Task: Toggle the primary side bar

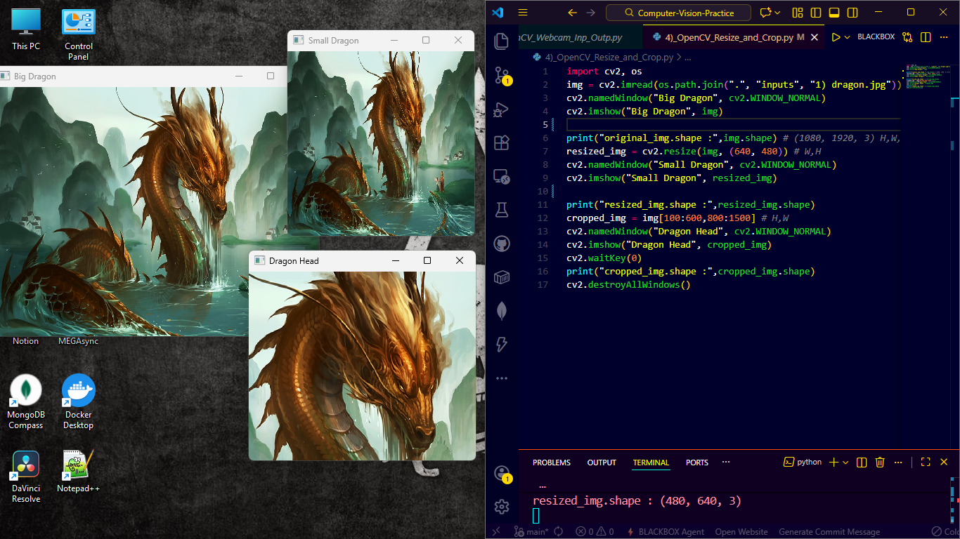Action: (x=816, y=13)
